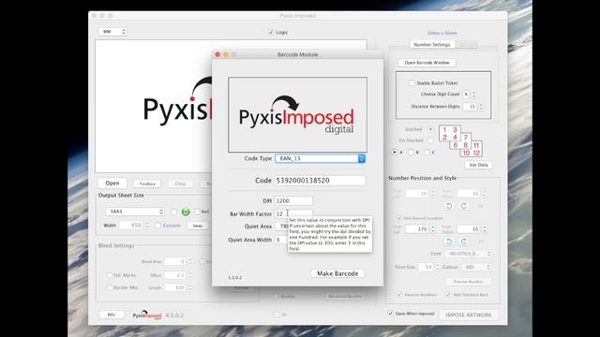Click the Width field showing 450
Screen dimensions: 600x337
pos(131,226)
